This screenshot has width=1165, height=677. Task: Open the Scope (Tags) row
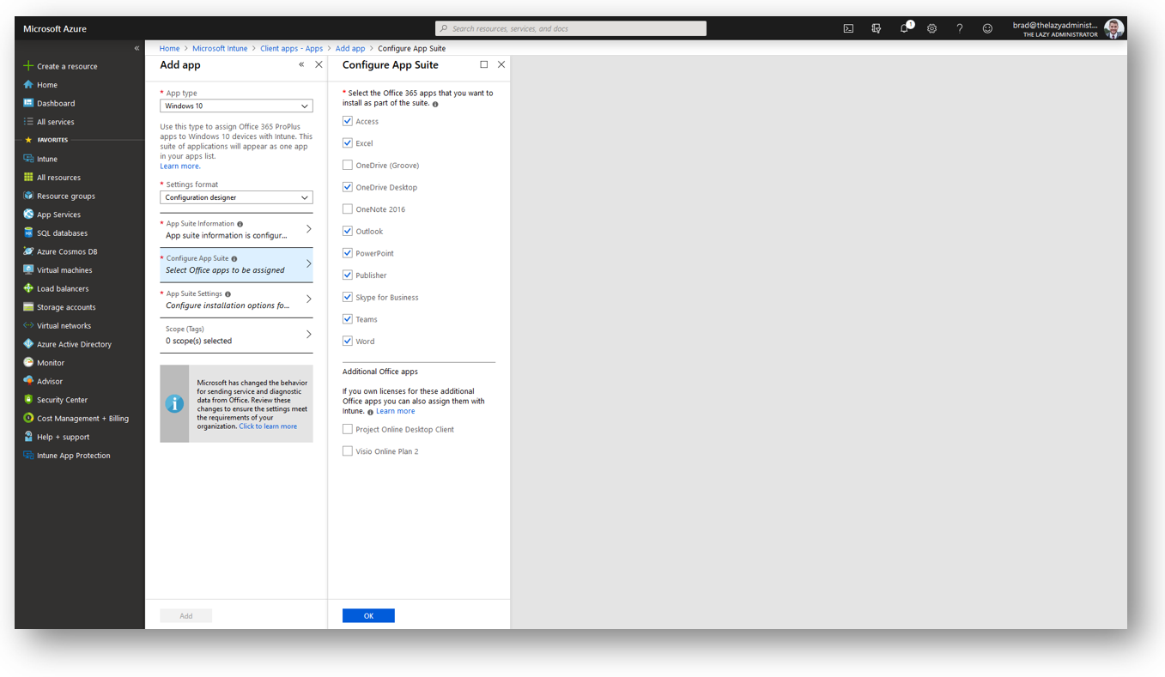[236, 335]
